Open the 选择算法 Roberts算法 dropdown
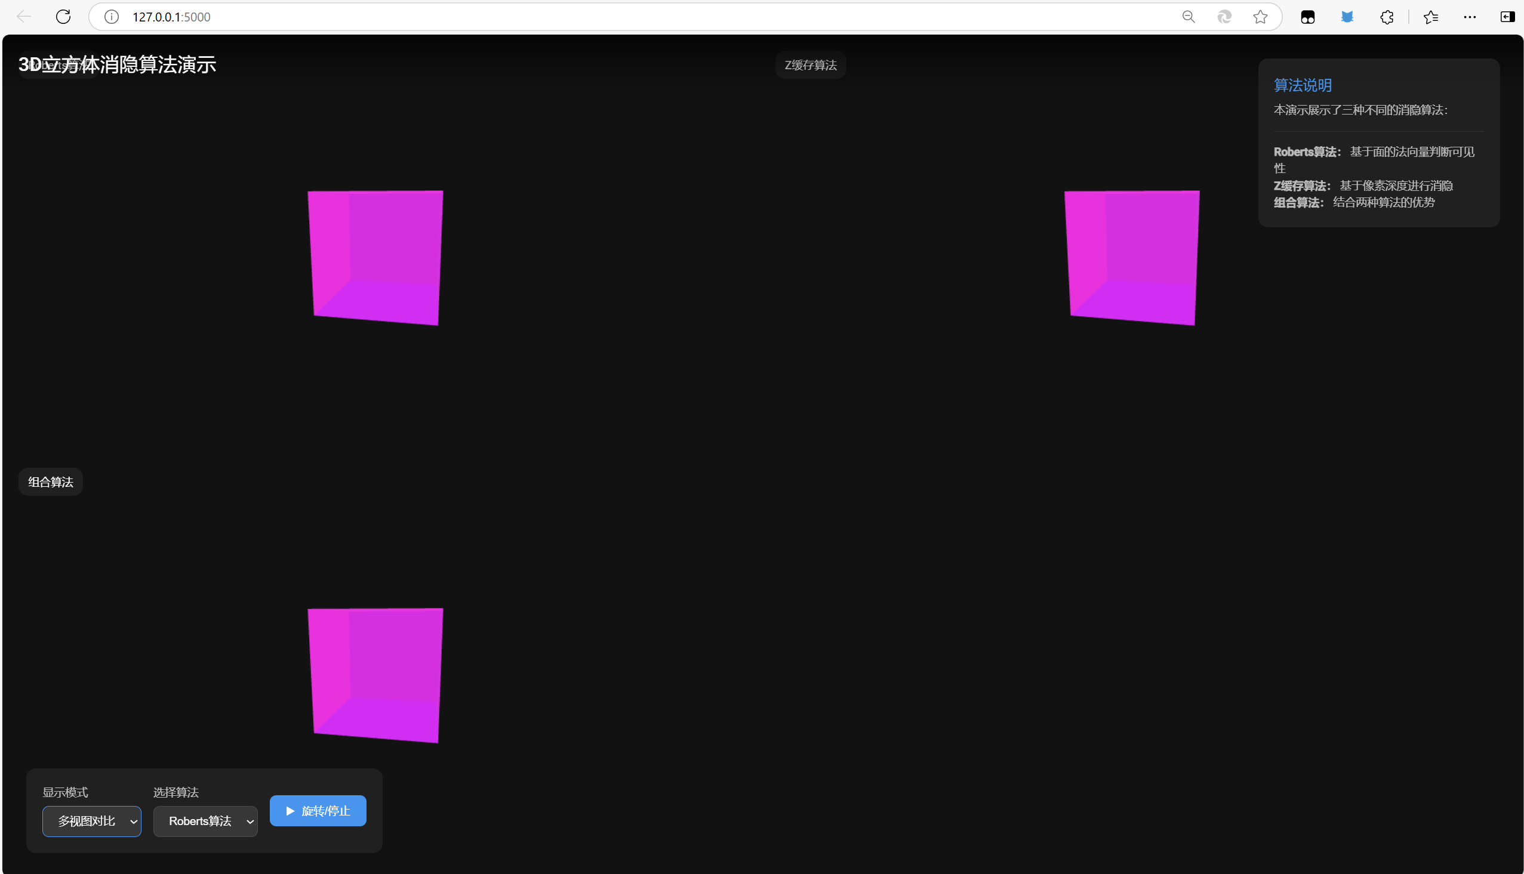Viewport: 1524px width, 874px height. (205, 820)
